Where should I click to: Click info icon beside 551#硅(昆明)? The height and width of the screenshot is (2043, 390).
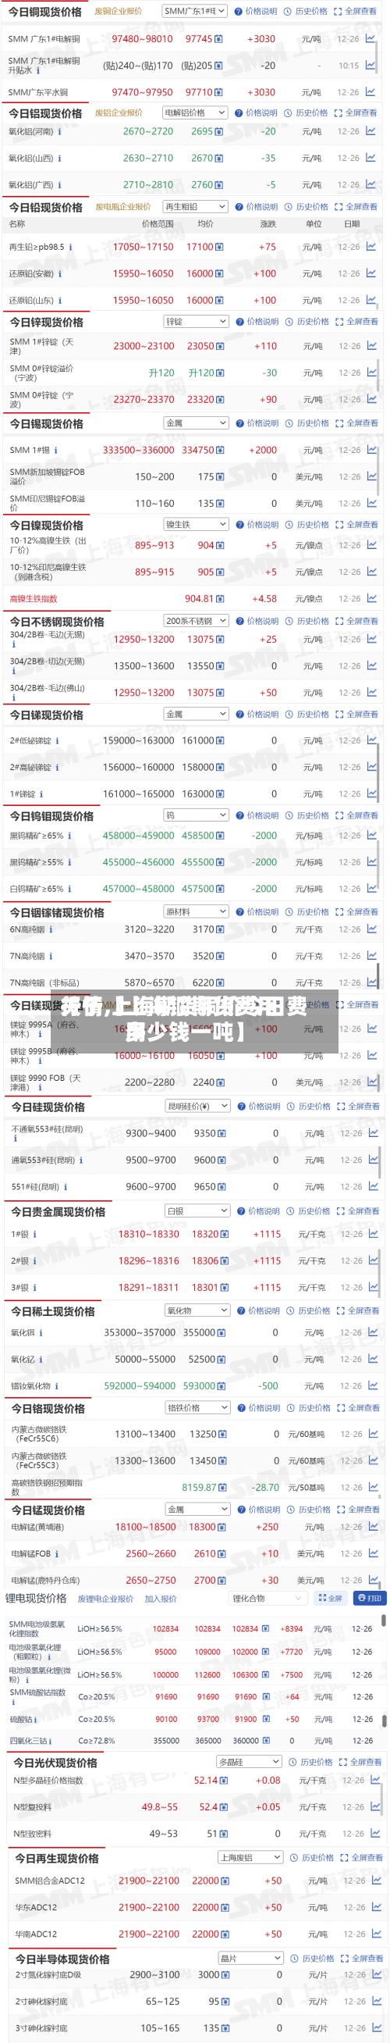pos(66,1187)
